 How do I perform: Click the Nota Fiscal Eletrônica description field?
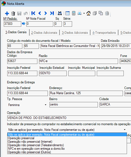point(70,46)
